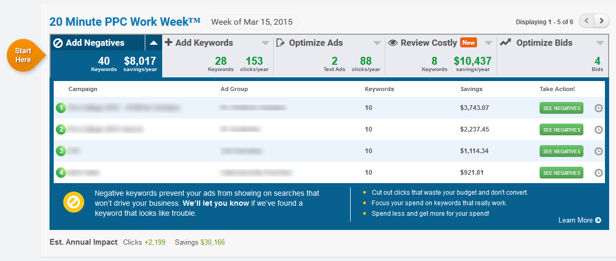The image size is (616, 261).
Task: Click the green number 1 campaign badge
Action: tap(61, 108)
